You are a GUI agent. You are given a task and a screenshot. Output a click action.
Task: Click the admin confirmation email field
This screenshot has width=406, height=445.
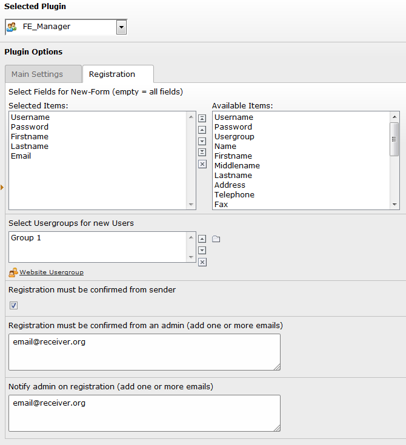tap(144, 352)
